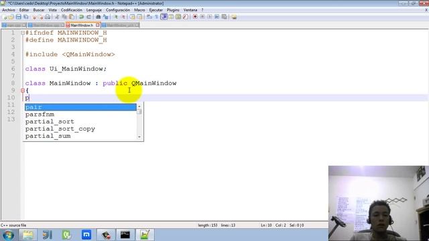The image size is (429, 241).
Task: Collapse the #ifndef fold marker on line 1
Action: coord(23,33)
